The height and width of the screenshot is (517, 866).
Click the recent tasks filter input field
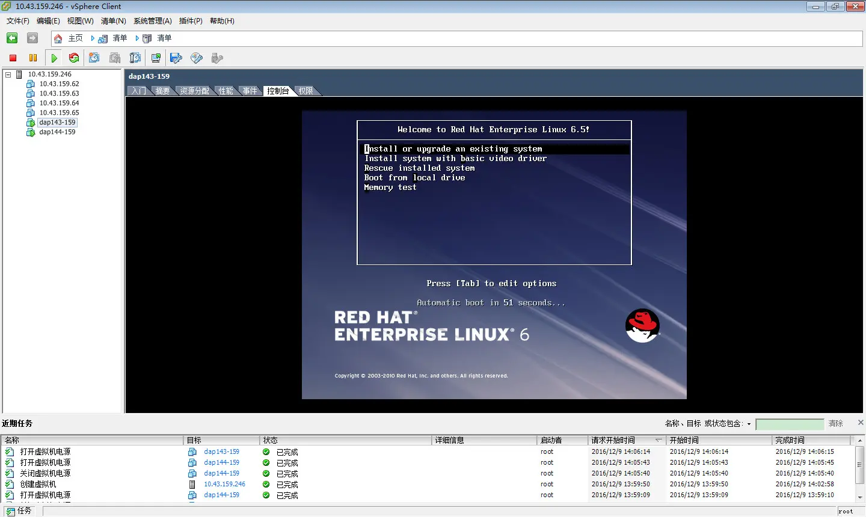point(790,424)
